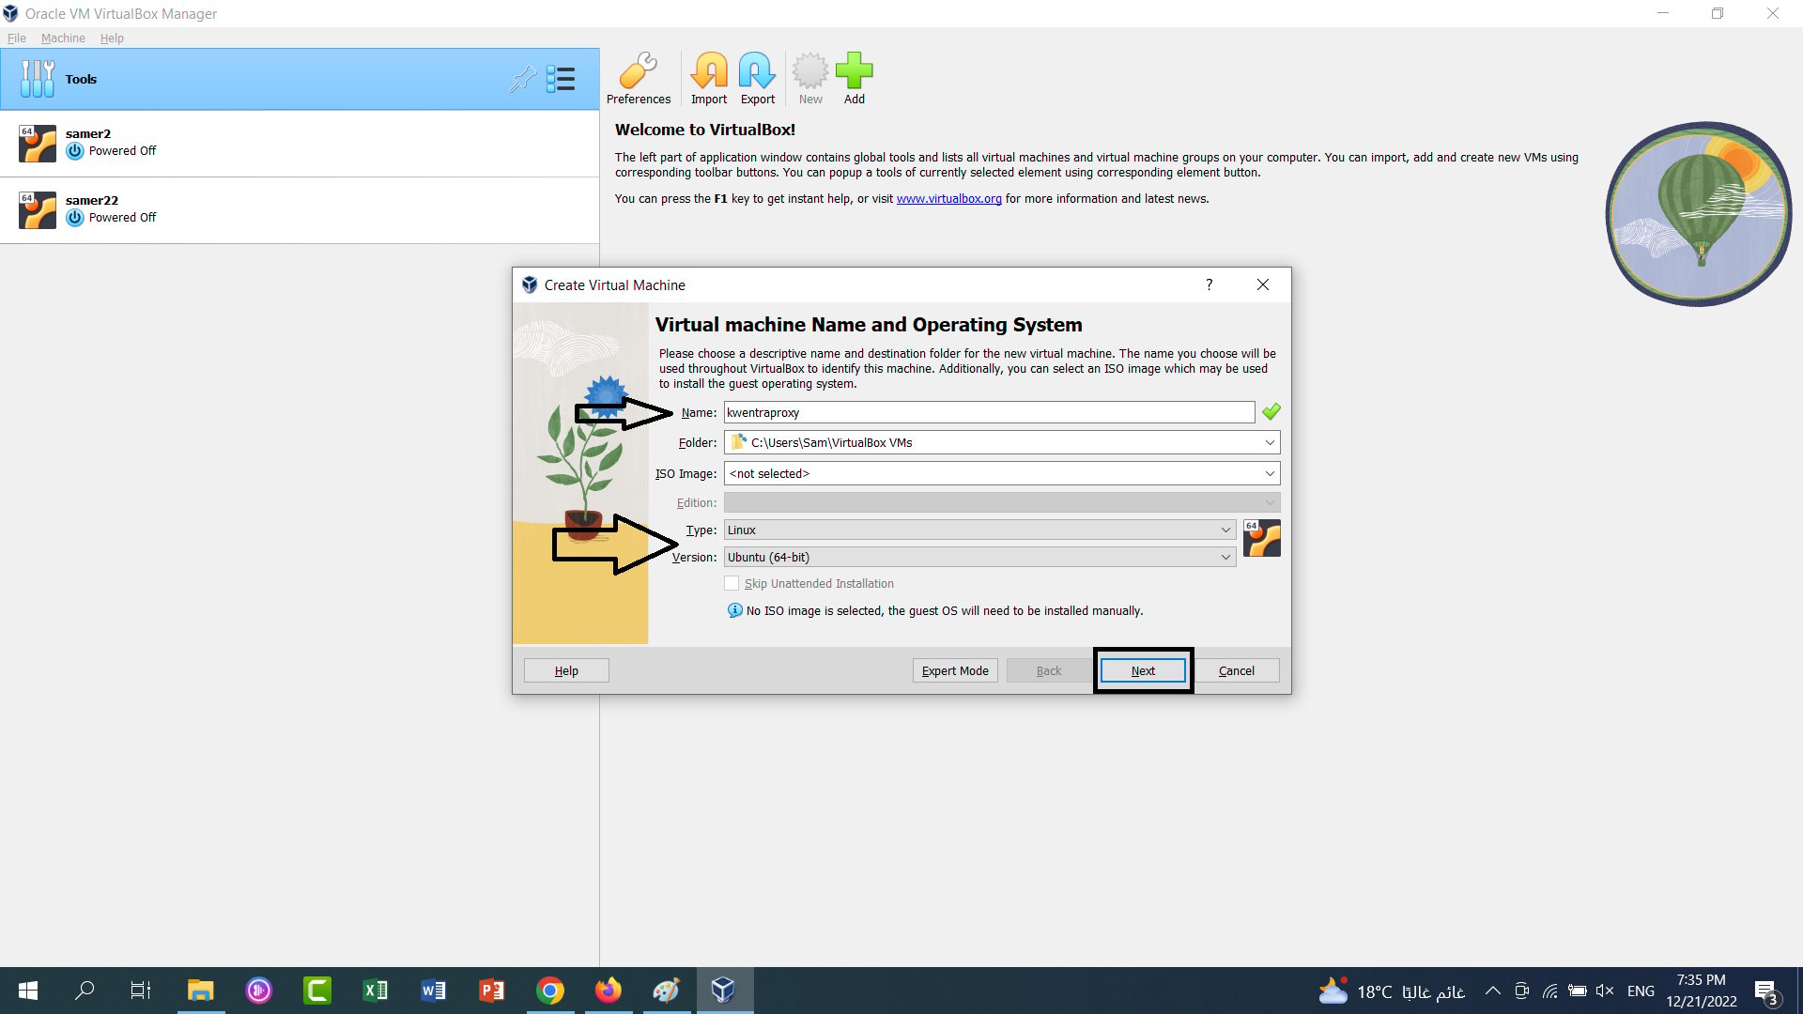Image resolution: width=1803 pixels, height=1014 pixels.
Task: Show hidden tray icons chevron
Action: coord(1492,991)
